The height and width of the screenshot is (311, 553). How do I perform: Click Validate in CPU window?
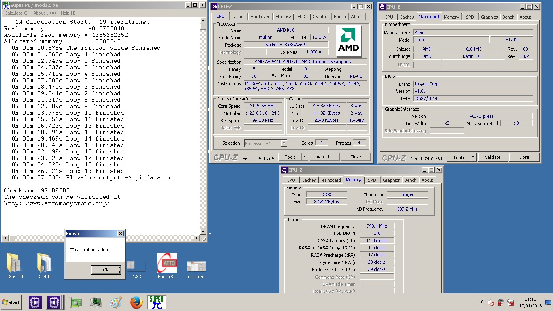[x=324, y=157]
